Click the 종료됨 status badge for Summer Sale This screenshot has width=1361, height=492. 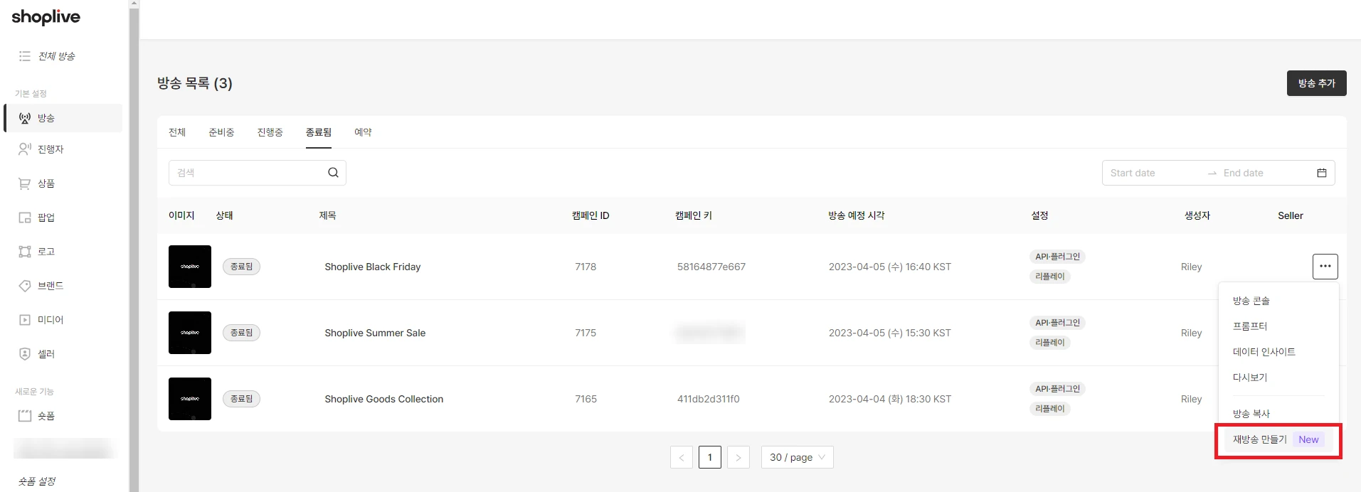pos(242,333)
